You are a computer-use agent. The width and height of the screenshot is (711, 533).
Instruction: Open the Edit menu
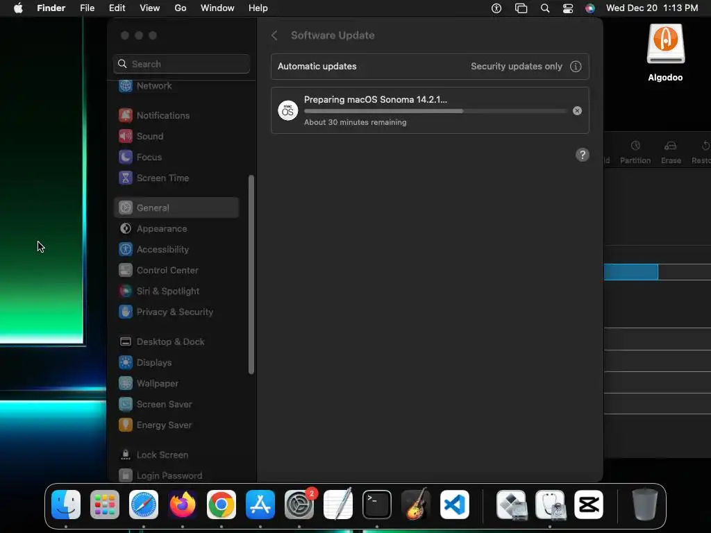pyautogui.click(x=117, y=8)
